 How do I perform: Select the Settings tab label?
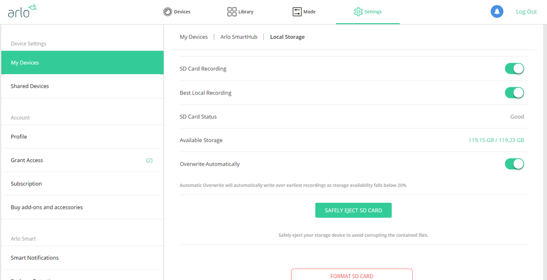373,12
